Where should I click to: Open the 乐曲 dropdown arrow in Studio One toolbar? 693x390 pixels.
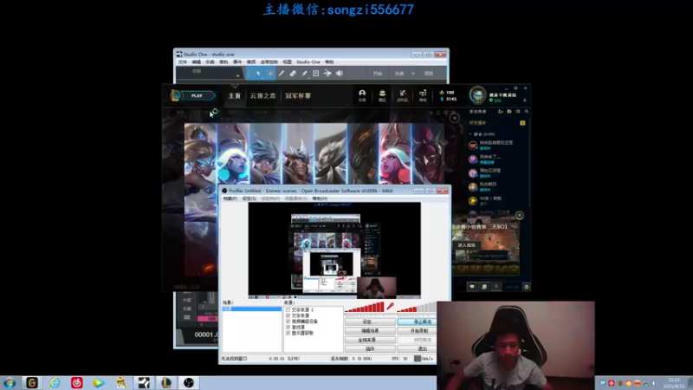pos(413,74)
